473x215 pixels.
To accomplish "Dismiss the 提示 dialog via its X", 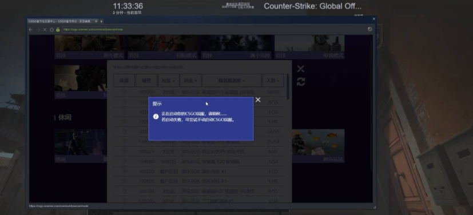I will coord(258,99).
